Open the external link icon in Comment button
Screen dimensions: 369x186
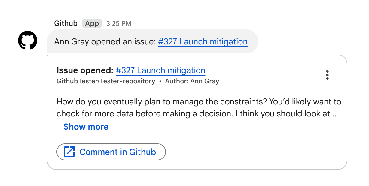(x=69, y=152)
